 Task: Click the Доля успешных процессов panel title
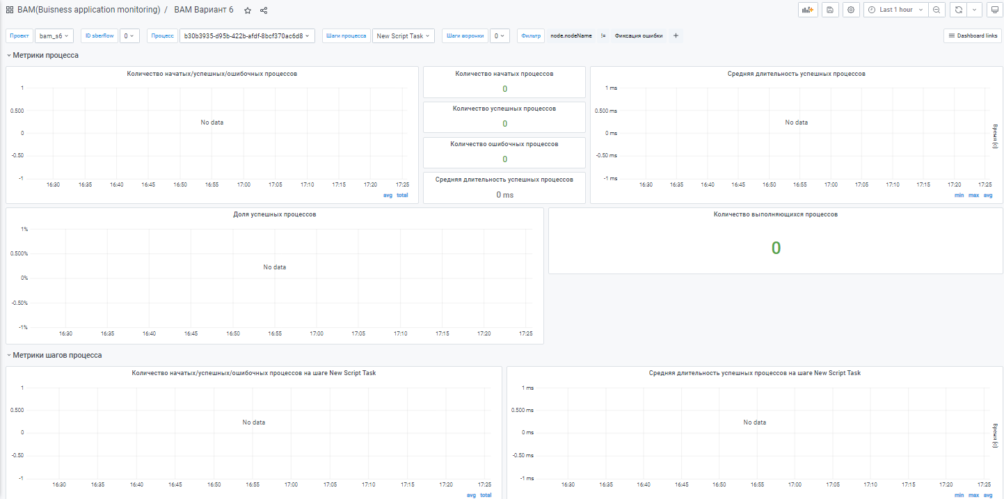(x=274, y=214)
